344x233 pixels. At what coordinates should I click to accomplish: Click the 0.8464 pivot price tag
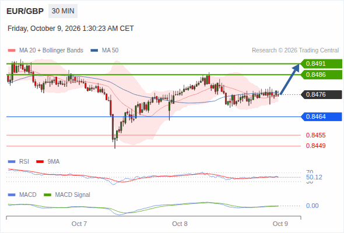[x=321, y=116]
